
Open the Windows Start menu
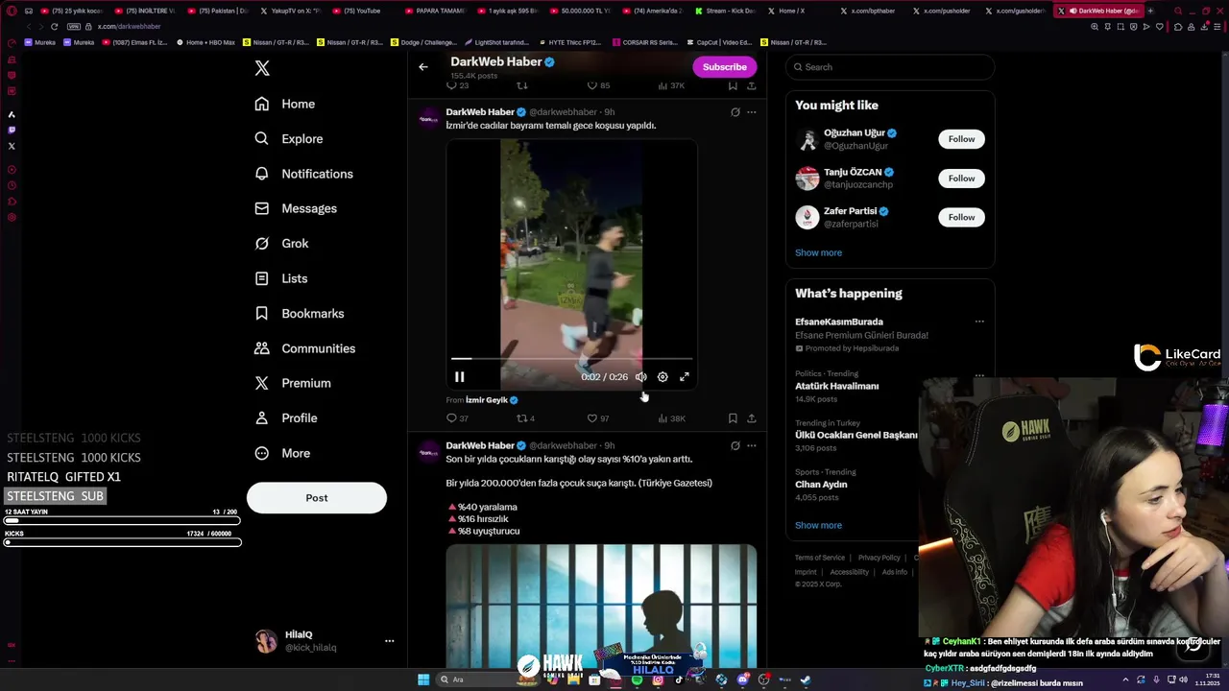[x=423, y=679]
